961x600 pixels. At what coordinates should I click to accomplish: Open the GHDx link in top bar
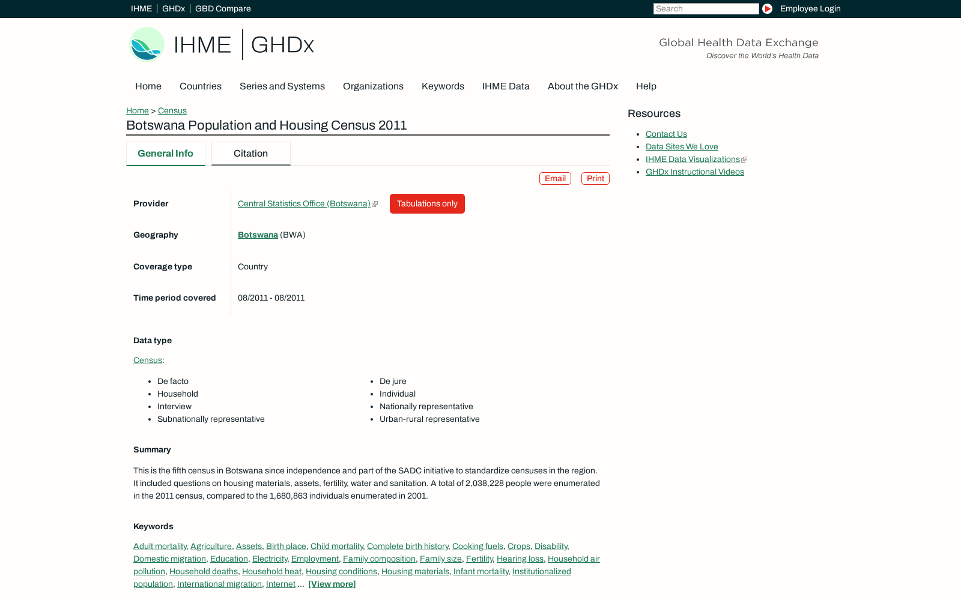tap(174, 8)
